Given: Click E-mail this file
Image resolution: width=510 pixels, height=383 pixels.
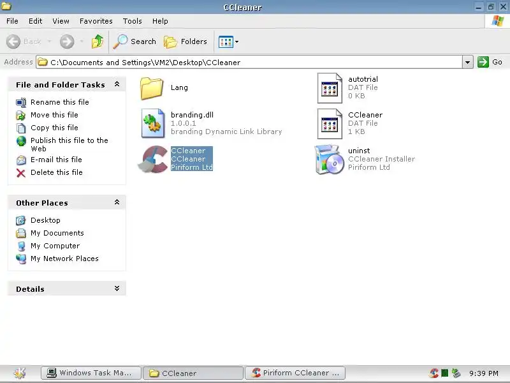Looking at the screenshot, I should coord(56,160).
